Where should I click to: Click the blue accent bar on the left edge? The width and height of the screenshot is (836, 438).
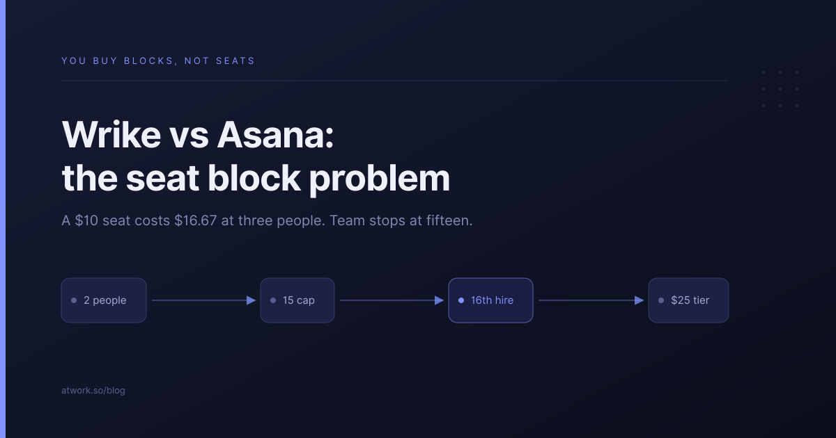pyautogui.click(x=2, y=219)
